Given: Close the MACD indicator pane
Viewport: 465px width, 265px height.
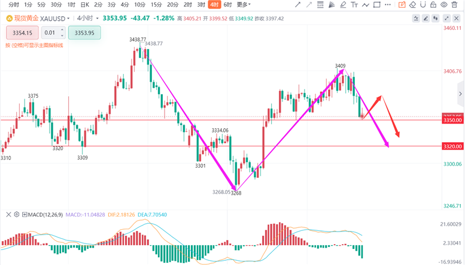Looking at the screenshot, I should [x=8, y=215].
